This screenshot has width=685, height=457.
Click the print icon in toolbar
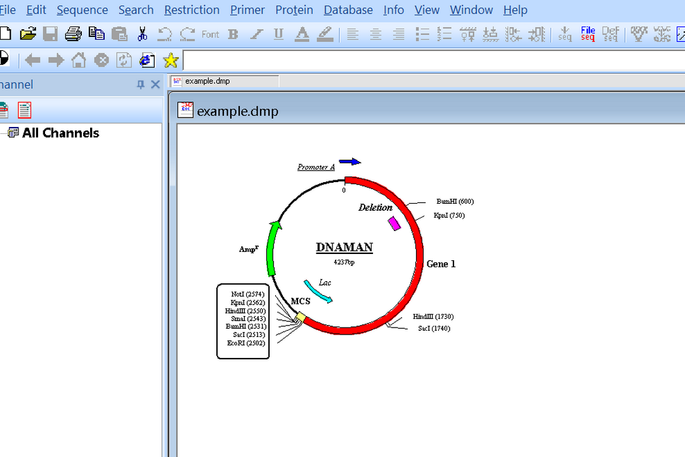pos(74,34)
